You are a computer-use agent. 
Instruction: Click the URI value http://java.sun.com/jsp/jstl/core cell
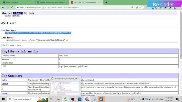pos(118,66)
